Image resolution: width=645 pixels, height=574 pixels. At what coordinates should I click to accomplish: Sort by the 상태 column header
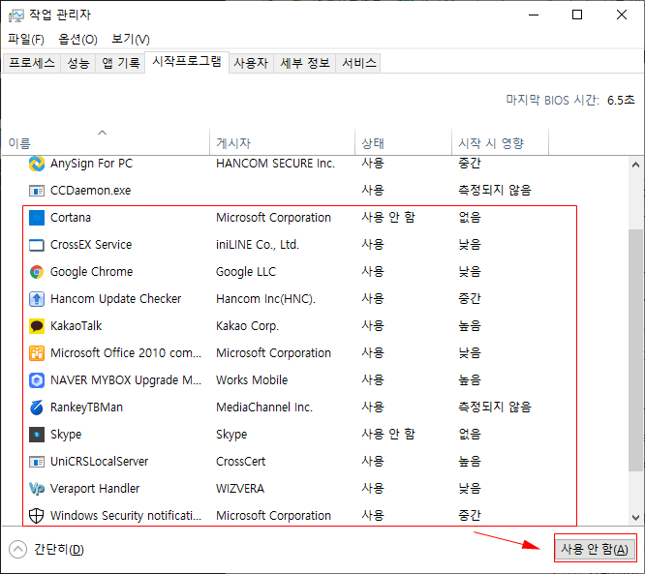403,142
